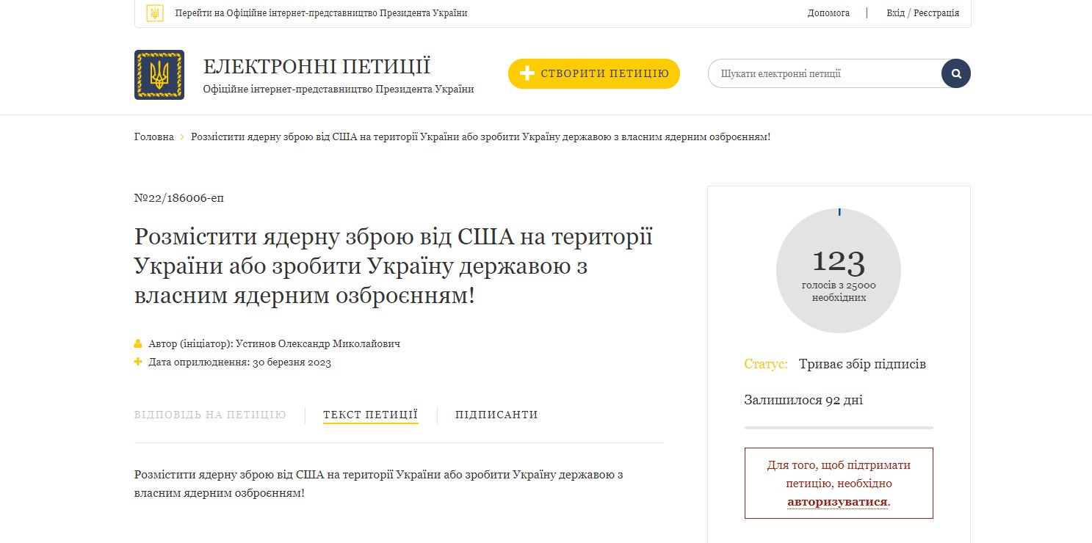Select the Текст петиції tab
Viewport: 1092px width, 543px height.
pyautogui.click(x=370, y=415)
